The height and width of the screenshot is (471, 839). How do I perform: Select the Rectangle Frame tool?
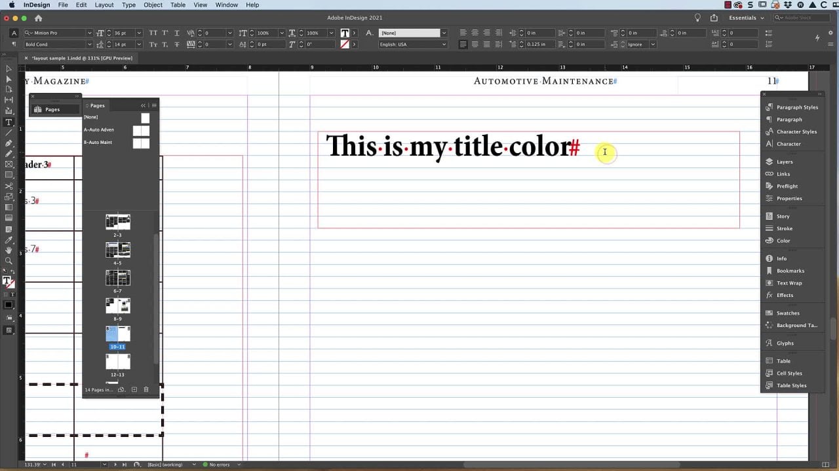click(9, 164)
